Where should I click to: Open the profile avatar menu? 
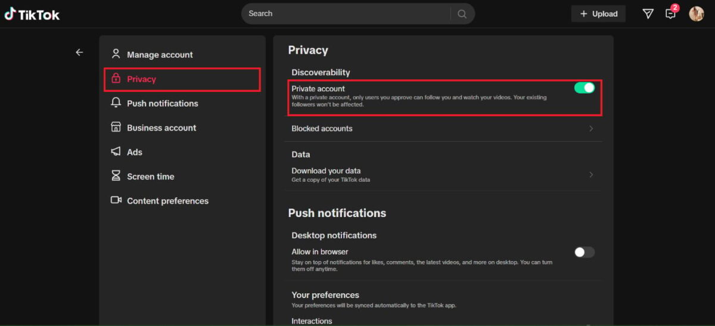(697, 14)
